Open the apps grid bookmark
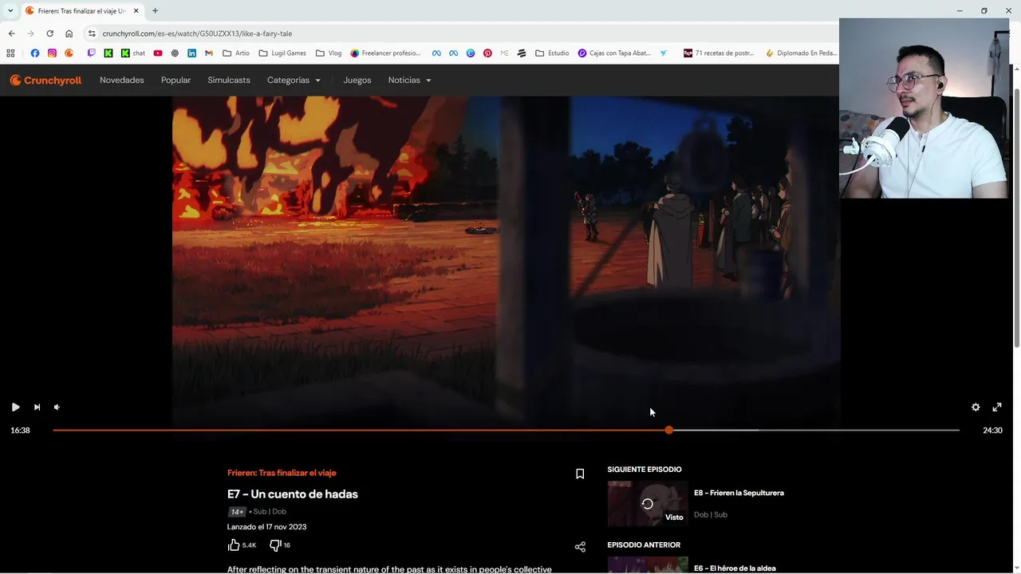1021x574 pixels. pos(10,53)
